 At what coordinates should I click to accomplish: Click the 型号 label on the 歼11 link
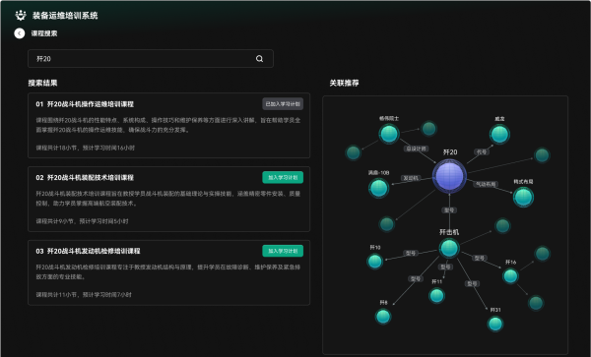coord(445,267)
